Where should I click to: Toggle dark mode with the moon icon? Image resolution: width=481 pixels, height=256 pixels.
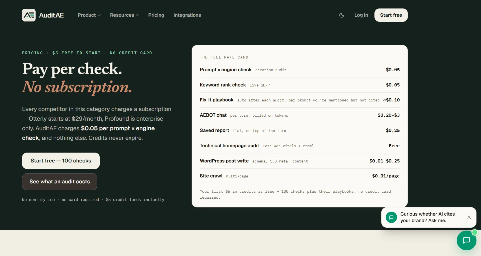[x=342, y=15]
